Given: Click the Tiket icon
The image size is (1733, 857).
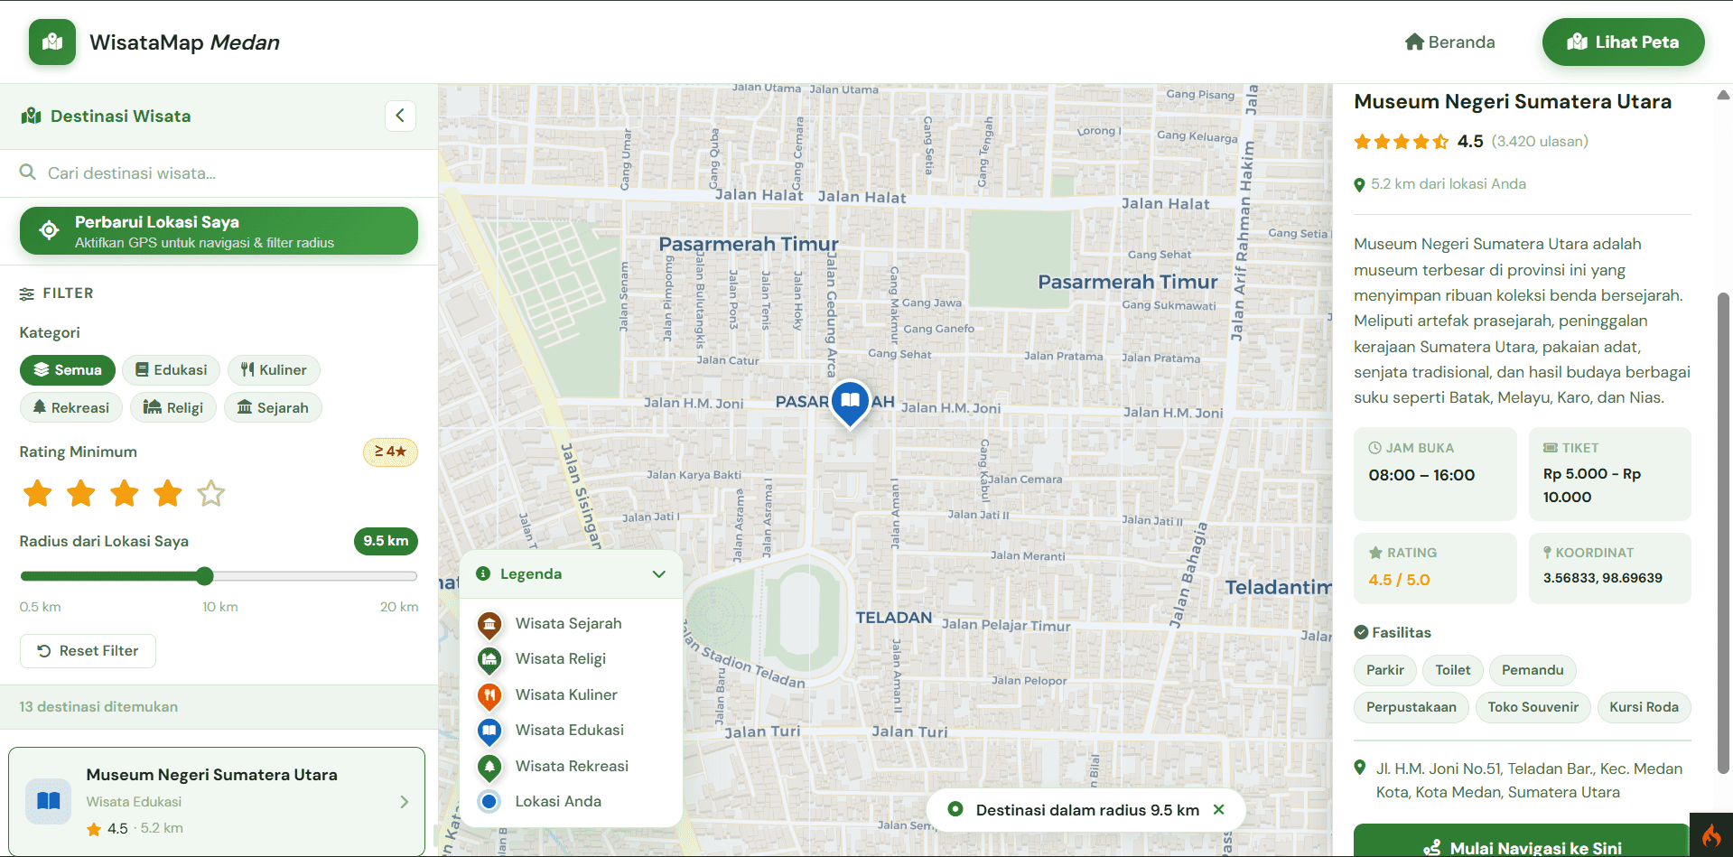Looking at the screenshot, I should [x=1551, y=448].
